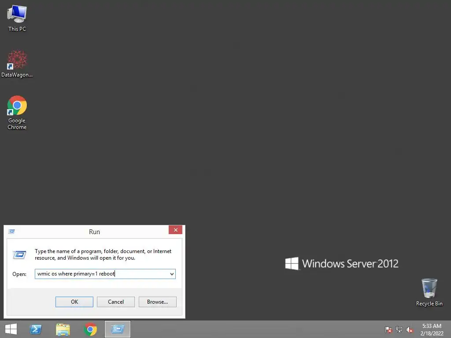Click the muted volume tray icon

(410, 329)
